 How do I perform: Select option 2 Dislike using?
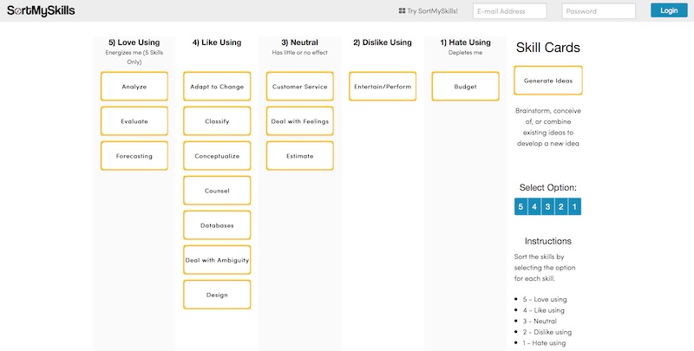point(560,206)
